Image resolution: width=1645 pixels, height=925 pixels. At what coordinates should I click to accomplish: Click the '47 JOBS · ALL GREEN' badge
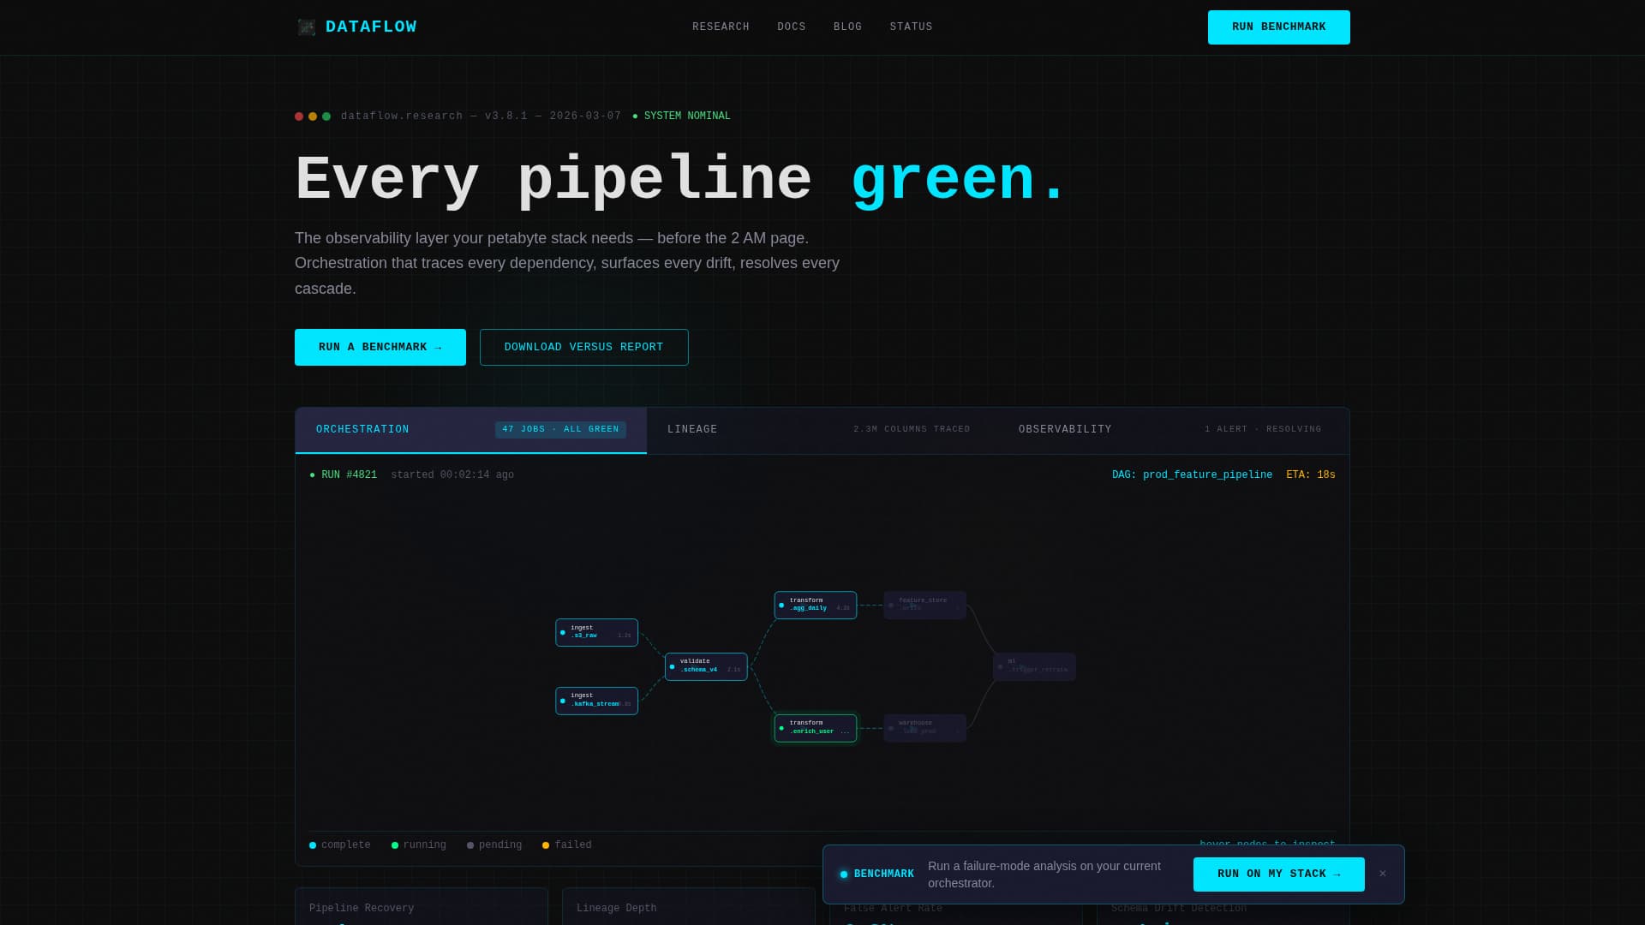pos(560,429)
